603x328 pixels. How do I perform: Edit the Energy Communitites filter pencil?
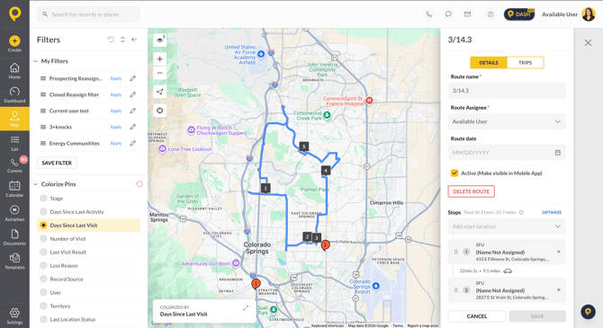(132, 143)
